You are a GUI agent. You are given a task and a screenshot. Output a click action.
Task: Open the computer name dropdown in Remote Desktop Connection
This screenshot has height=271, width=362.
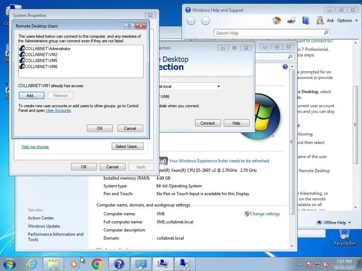point(218,86)
